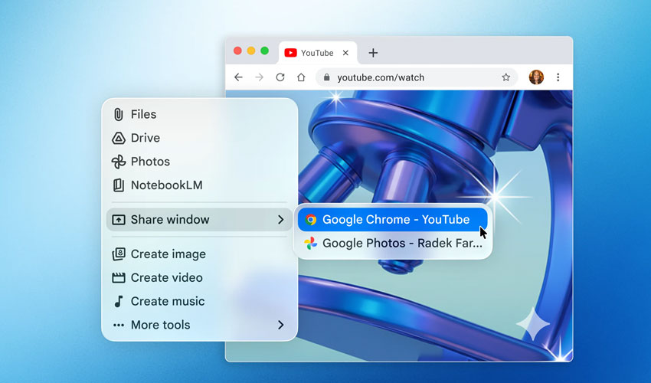Choose Create music menu item
651x383 pixels.
tap(200, 301)
